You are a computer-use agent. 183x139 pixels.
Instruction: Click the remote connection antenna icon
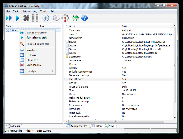click(x=65, y=18)
